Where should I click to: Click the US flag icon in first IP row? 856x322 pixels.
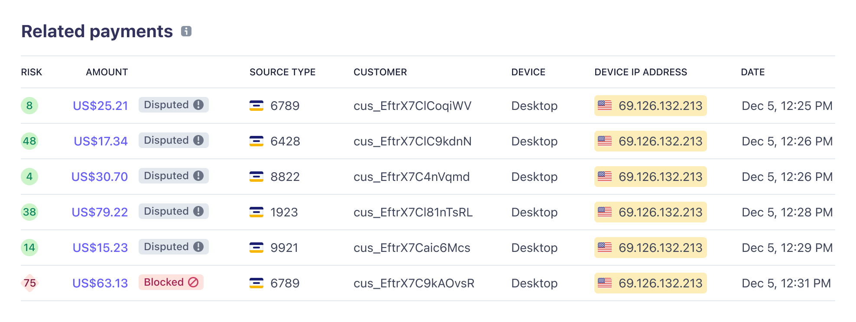[603, 105]
